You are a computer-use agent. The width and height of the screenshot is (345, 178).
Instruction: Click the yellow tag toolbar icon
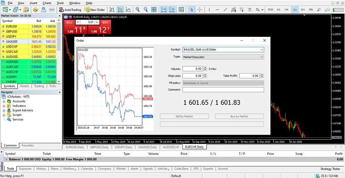[36, 10]
